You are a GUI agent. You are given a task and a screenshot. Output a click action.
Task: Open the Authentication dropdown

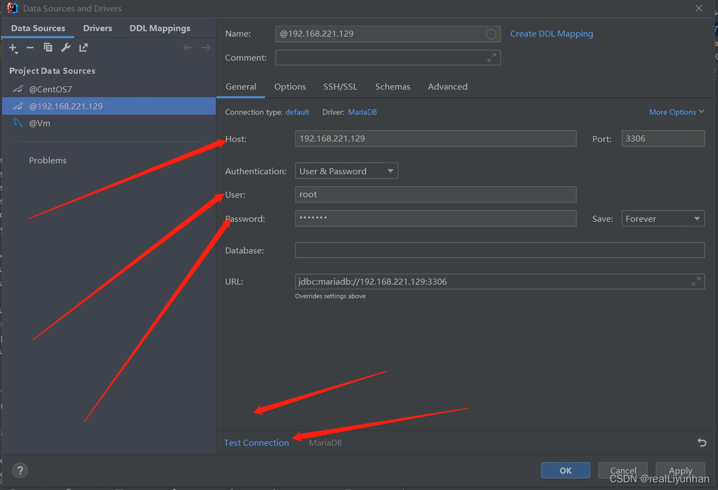click(x=346, y=171)
